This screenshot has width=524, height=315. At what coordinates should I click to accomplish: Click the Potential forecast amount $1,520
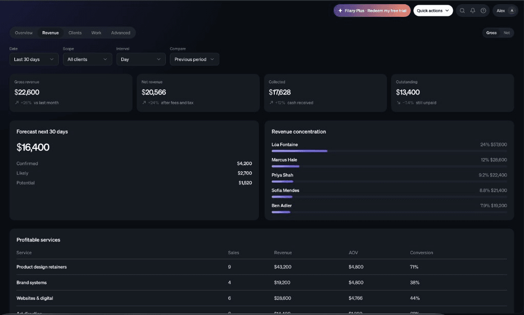coord(245,183)
